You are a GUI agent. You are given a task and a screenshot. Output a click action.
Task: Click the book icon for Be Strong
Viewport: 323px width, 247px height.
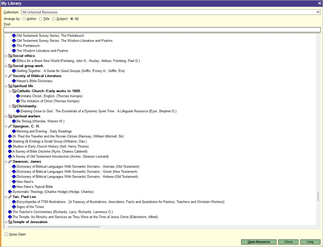[x=14, y=121]
